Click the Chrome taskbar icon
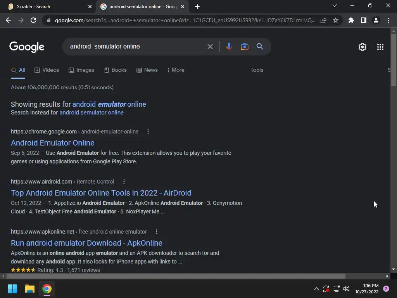This screenshot has height=298, width=397. point(47,289)
